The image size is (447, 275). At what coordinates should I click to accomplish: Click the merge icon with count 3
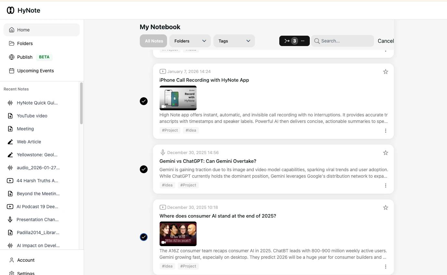[x=287, y=41]
